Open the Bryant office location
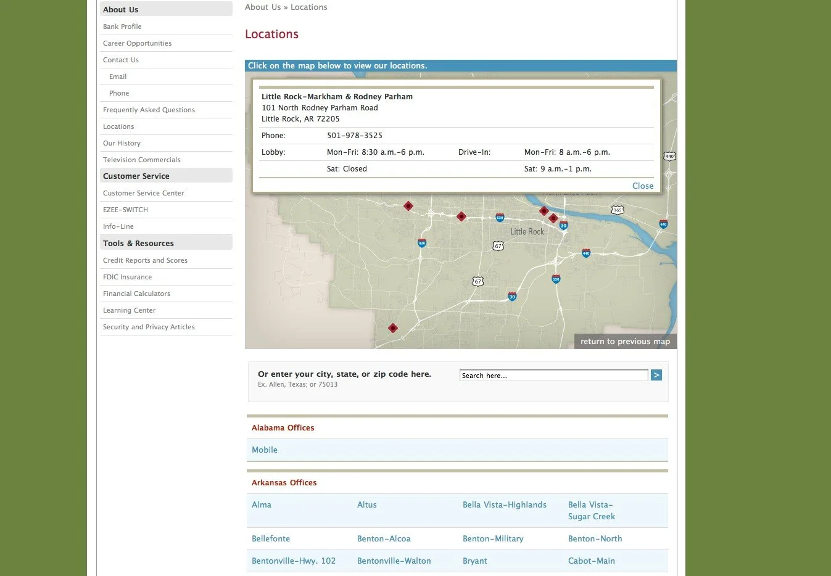The width and height of the screenshot is (831, 576). click(475, 561)
